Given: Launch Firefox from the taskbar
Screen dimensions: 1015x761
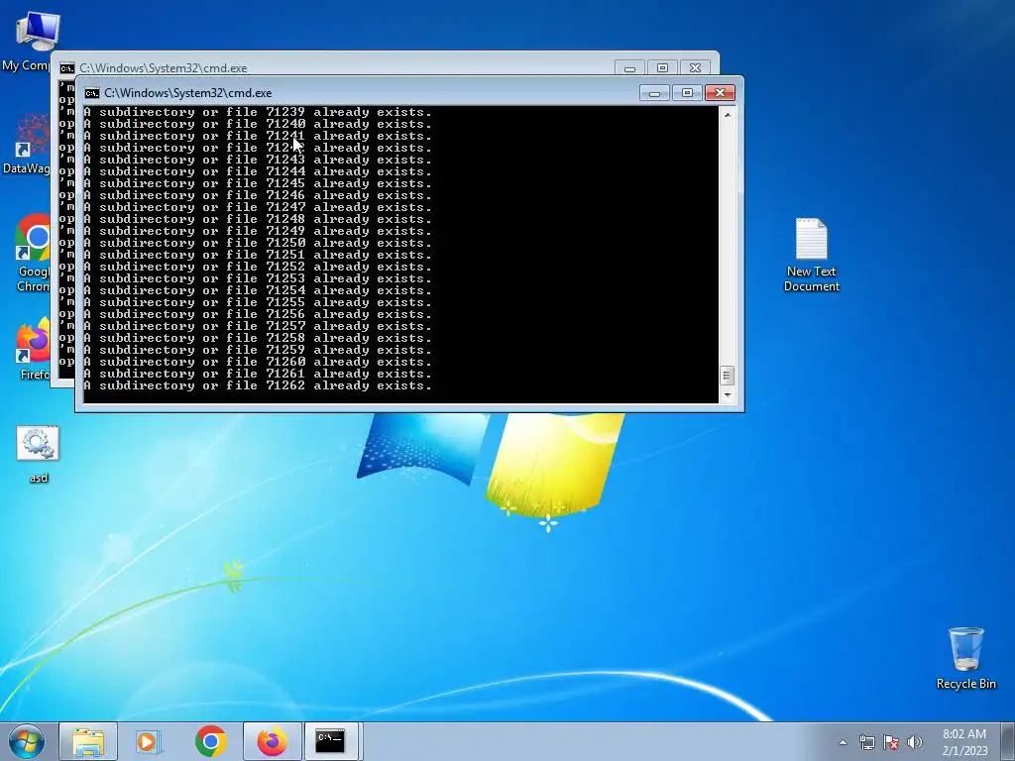Looking at the screenshot, I should click(x=272, y=741).
